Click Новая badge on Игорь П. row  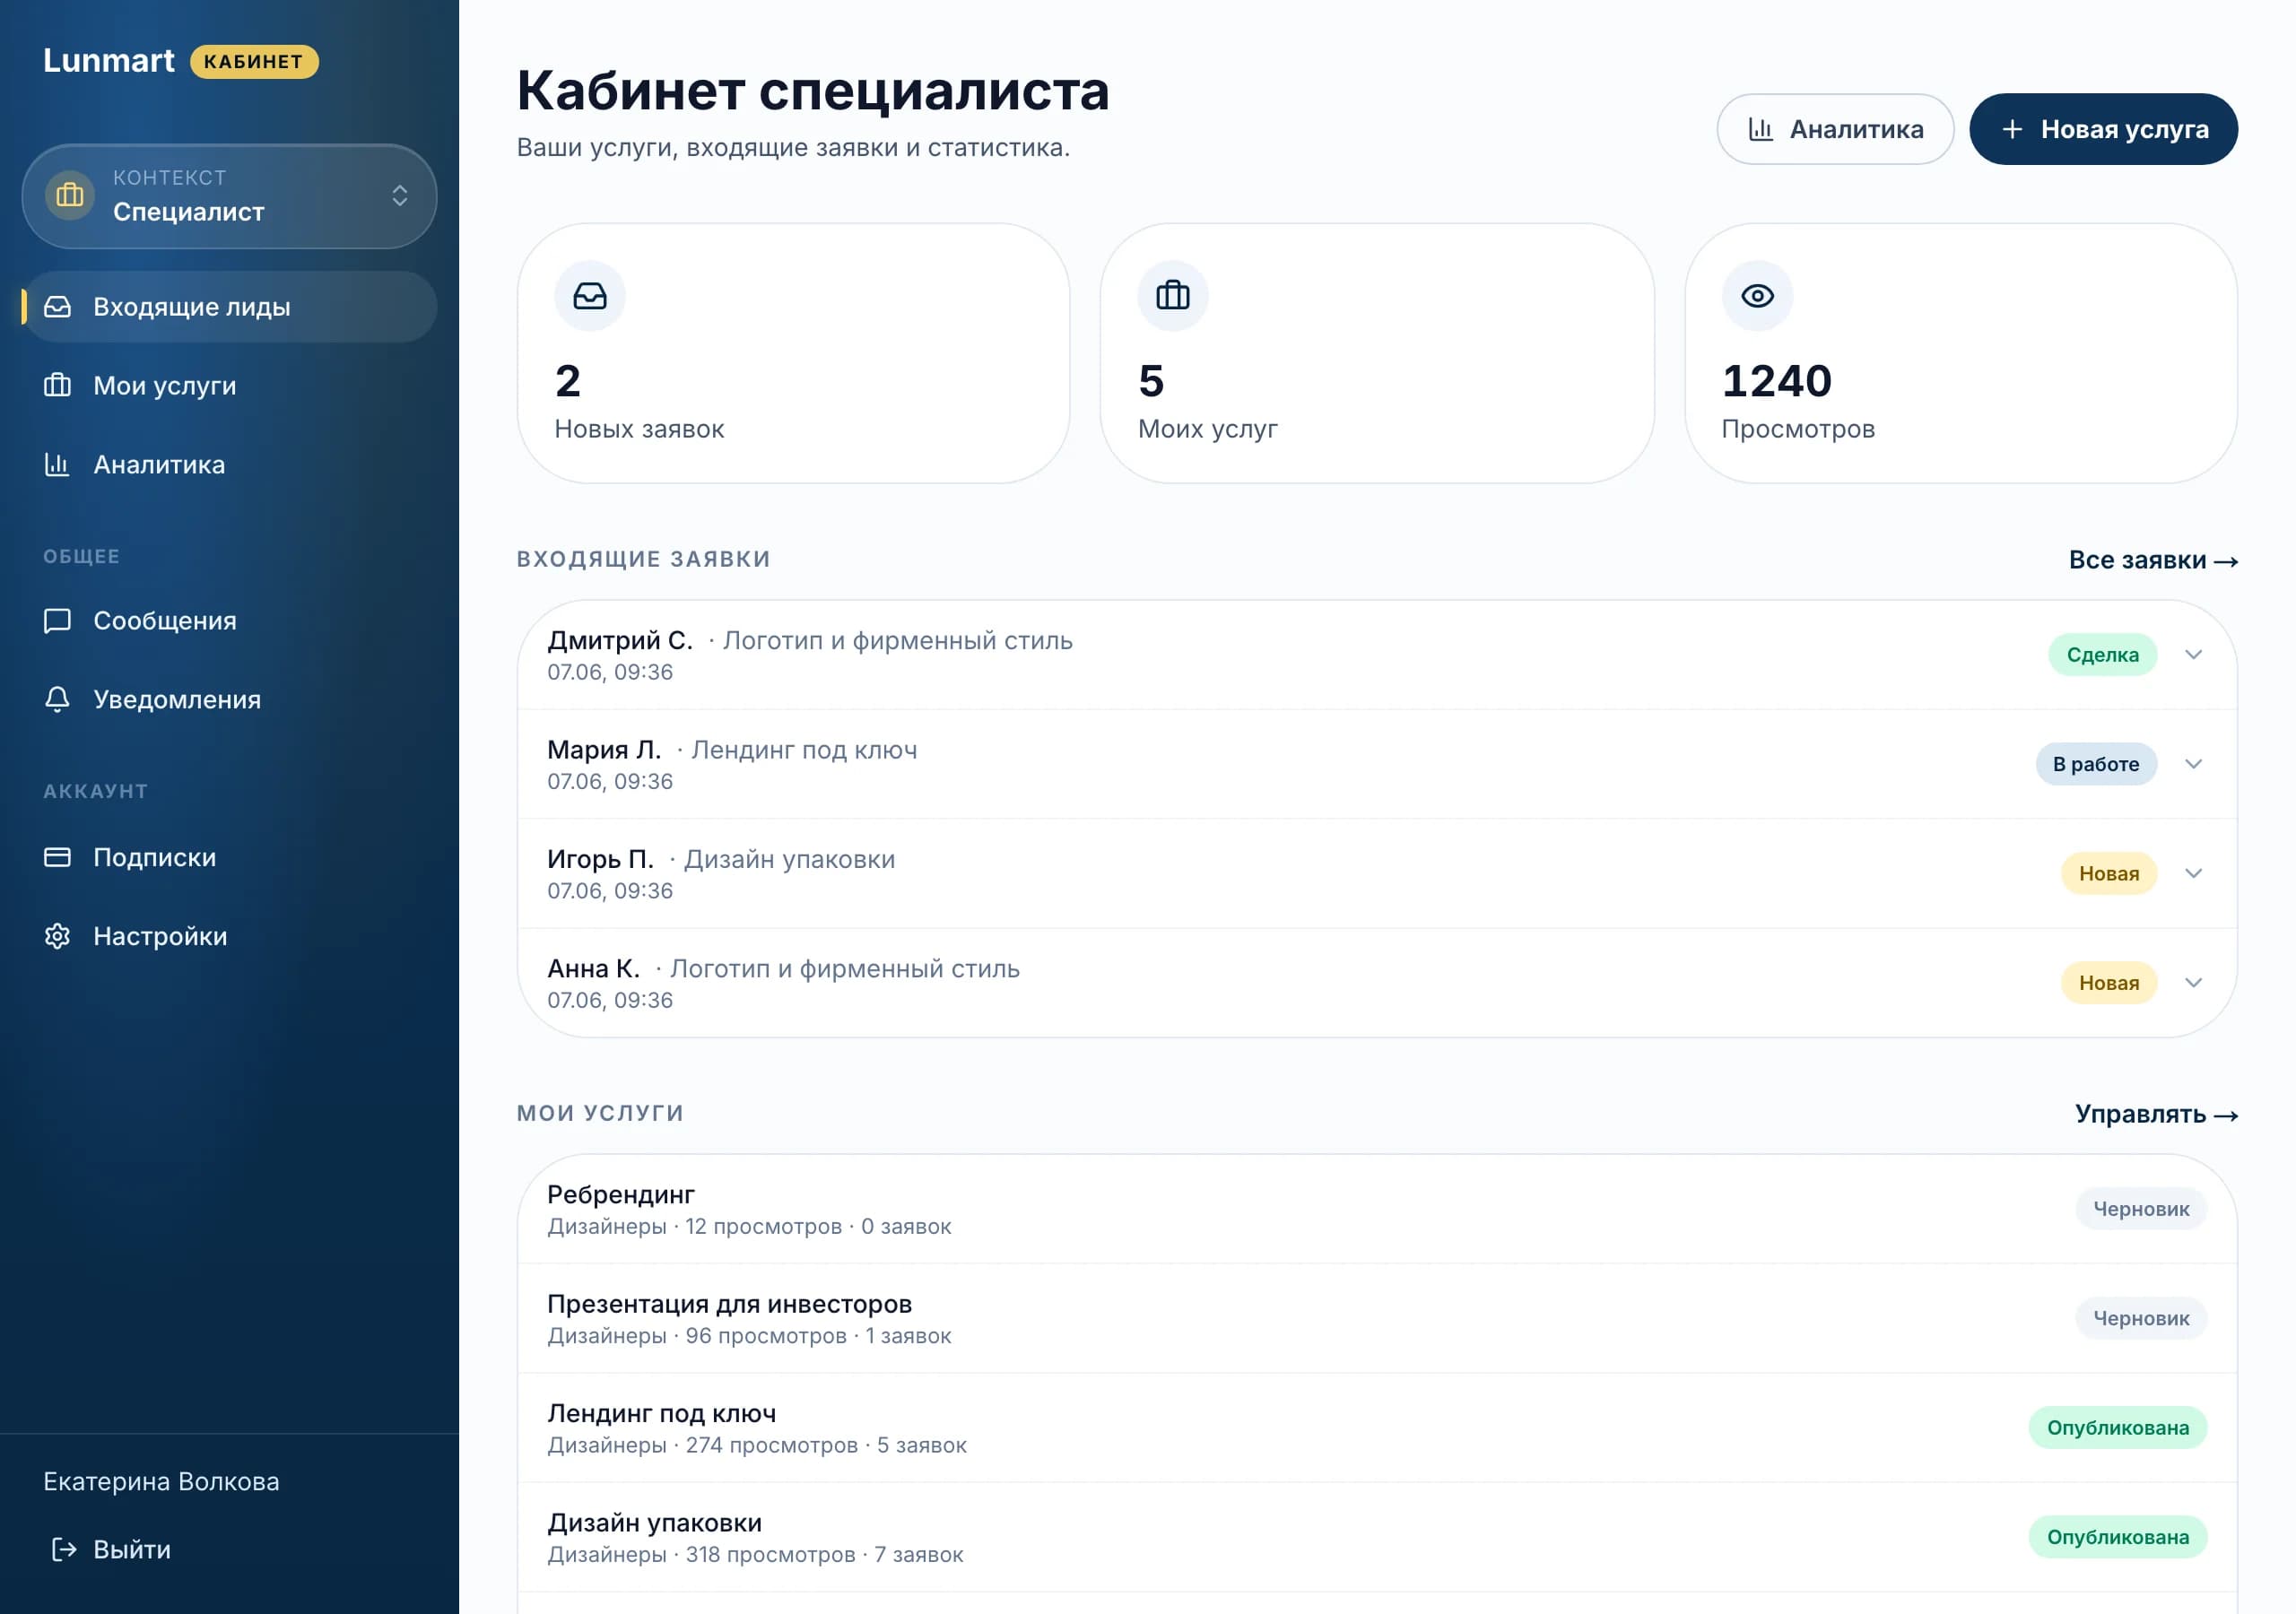pos(2108,873)
